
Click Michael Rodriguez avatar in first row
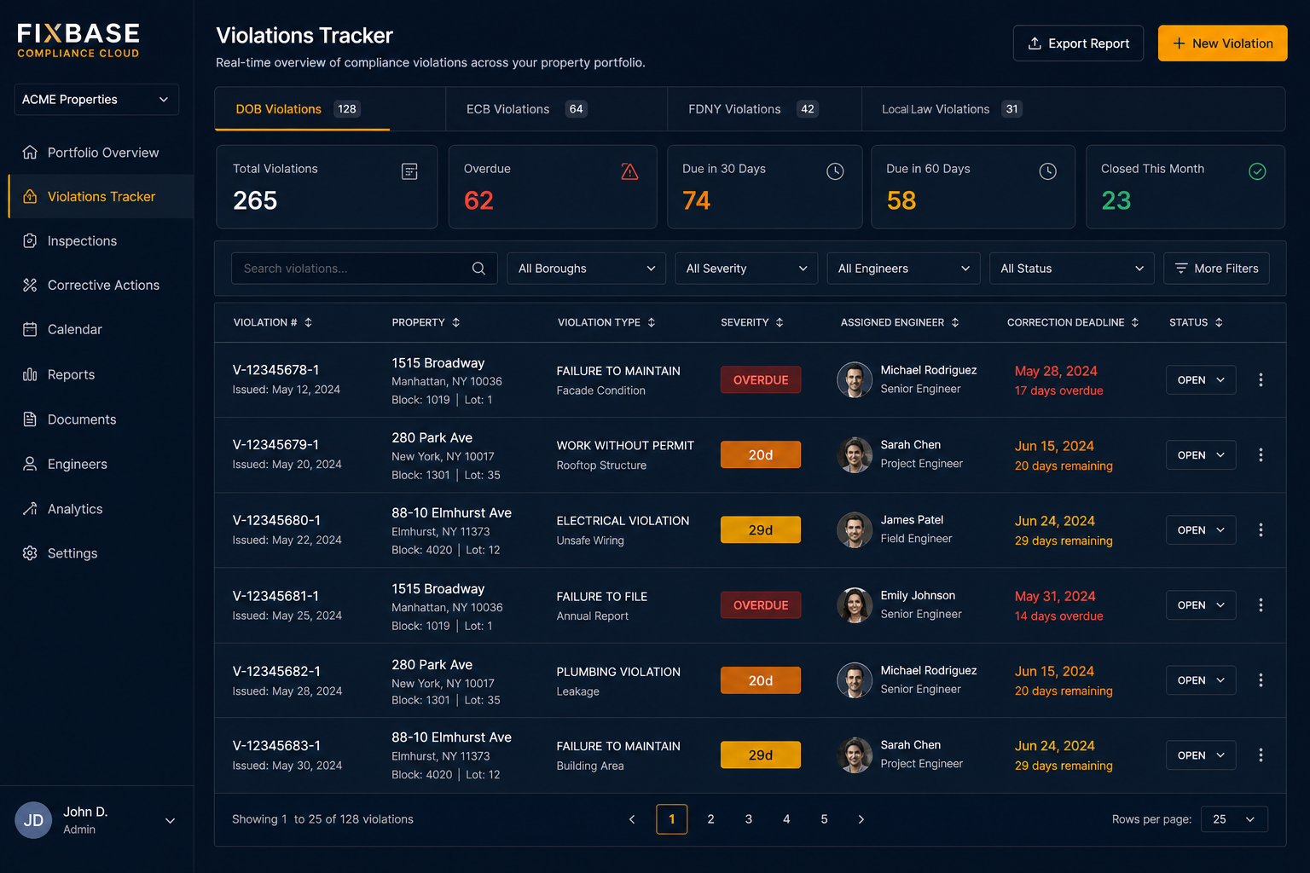point(855,380)
